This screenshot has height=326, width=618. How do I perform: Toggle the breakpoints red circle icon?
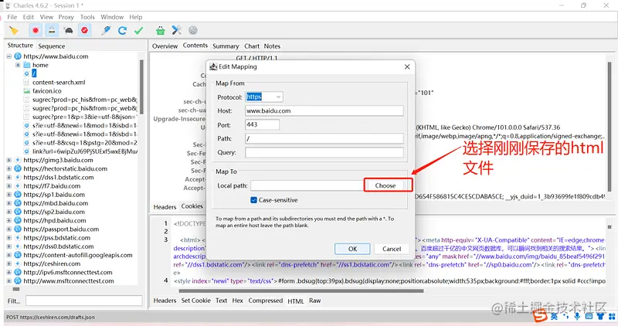(x=84, y=30)
